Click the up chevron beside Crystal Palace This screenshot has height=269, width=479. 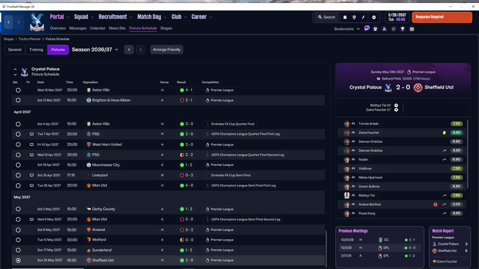(x=15, y=69)
